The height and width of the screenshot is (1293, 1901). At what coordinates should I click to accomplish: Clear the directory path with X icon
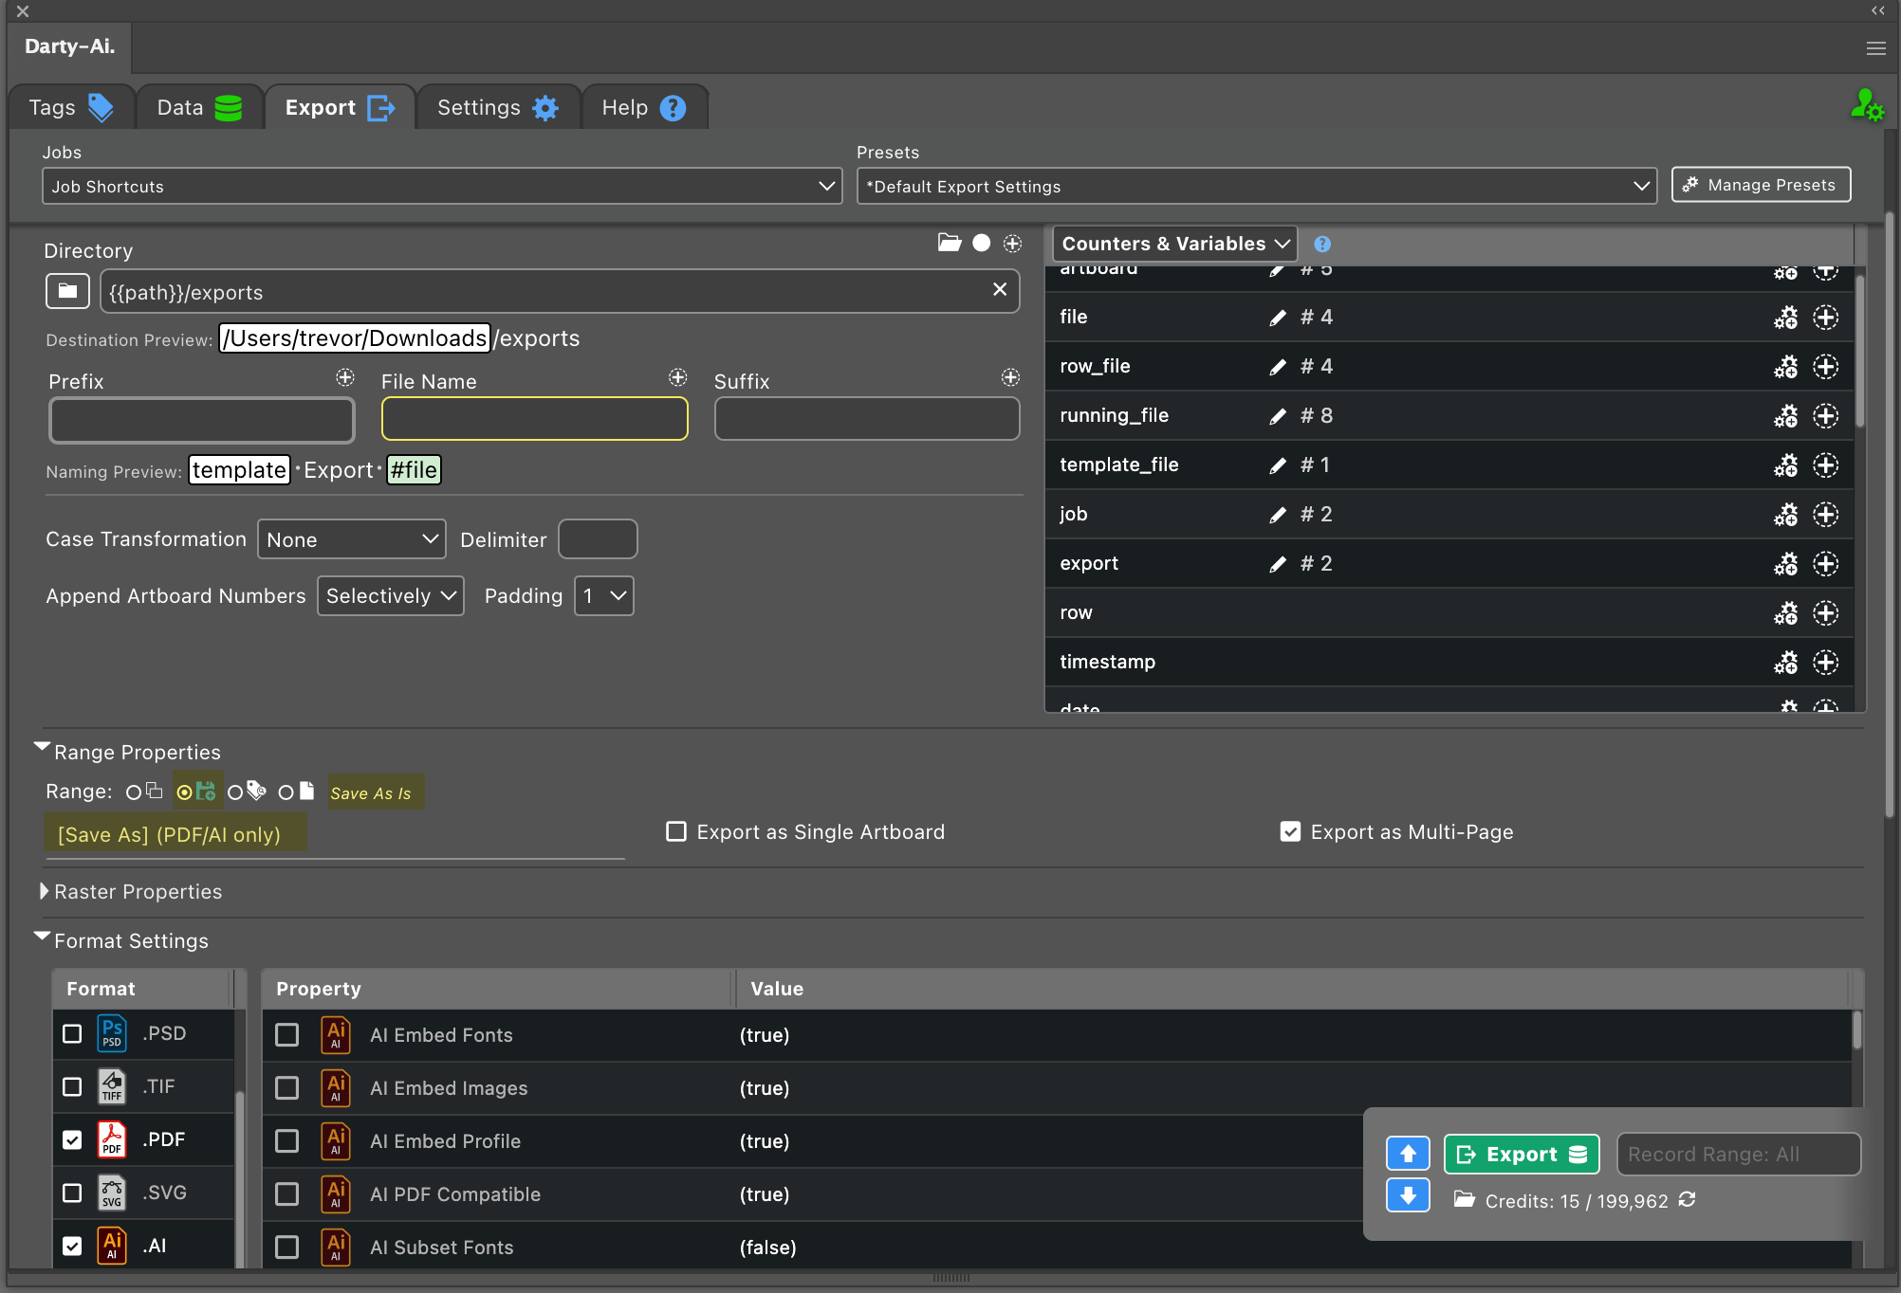999,289
